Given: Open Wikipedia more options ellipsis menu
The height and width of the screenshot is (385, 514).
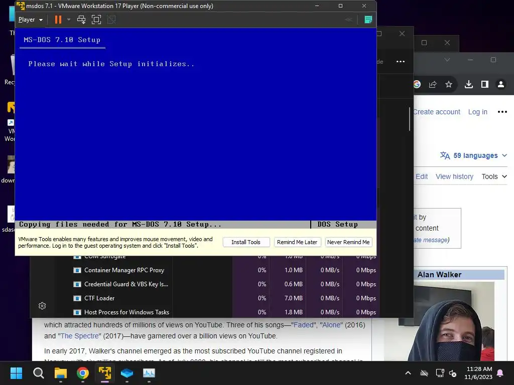Looking at the screenshot, I should (x=502, y=112).
